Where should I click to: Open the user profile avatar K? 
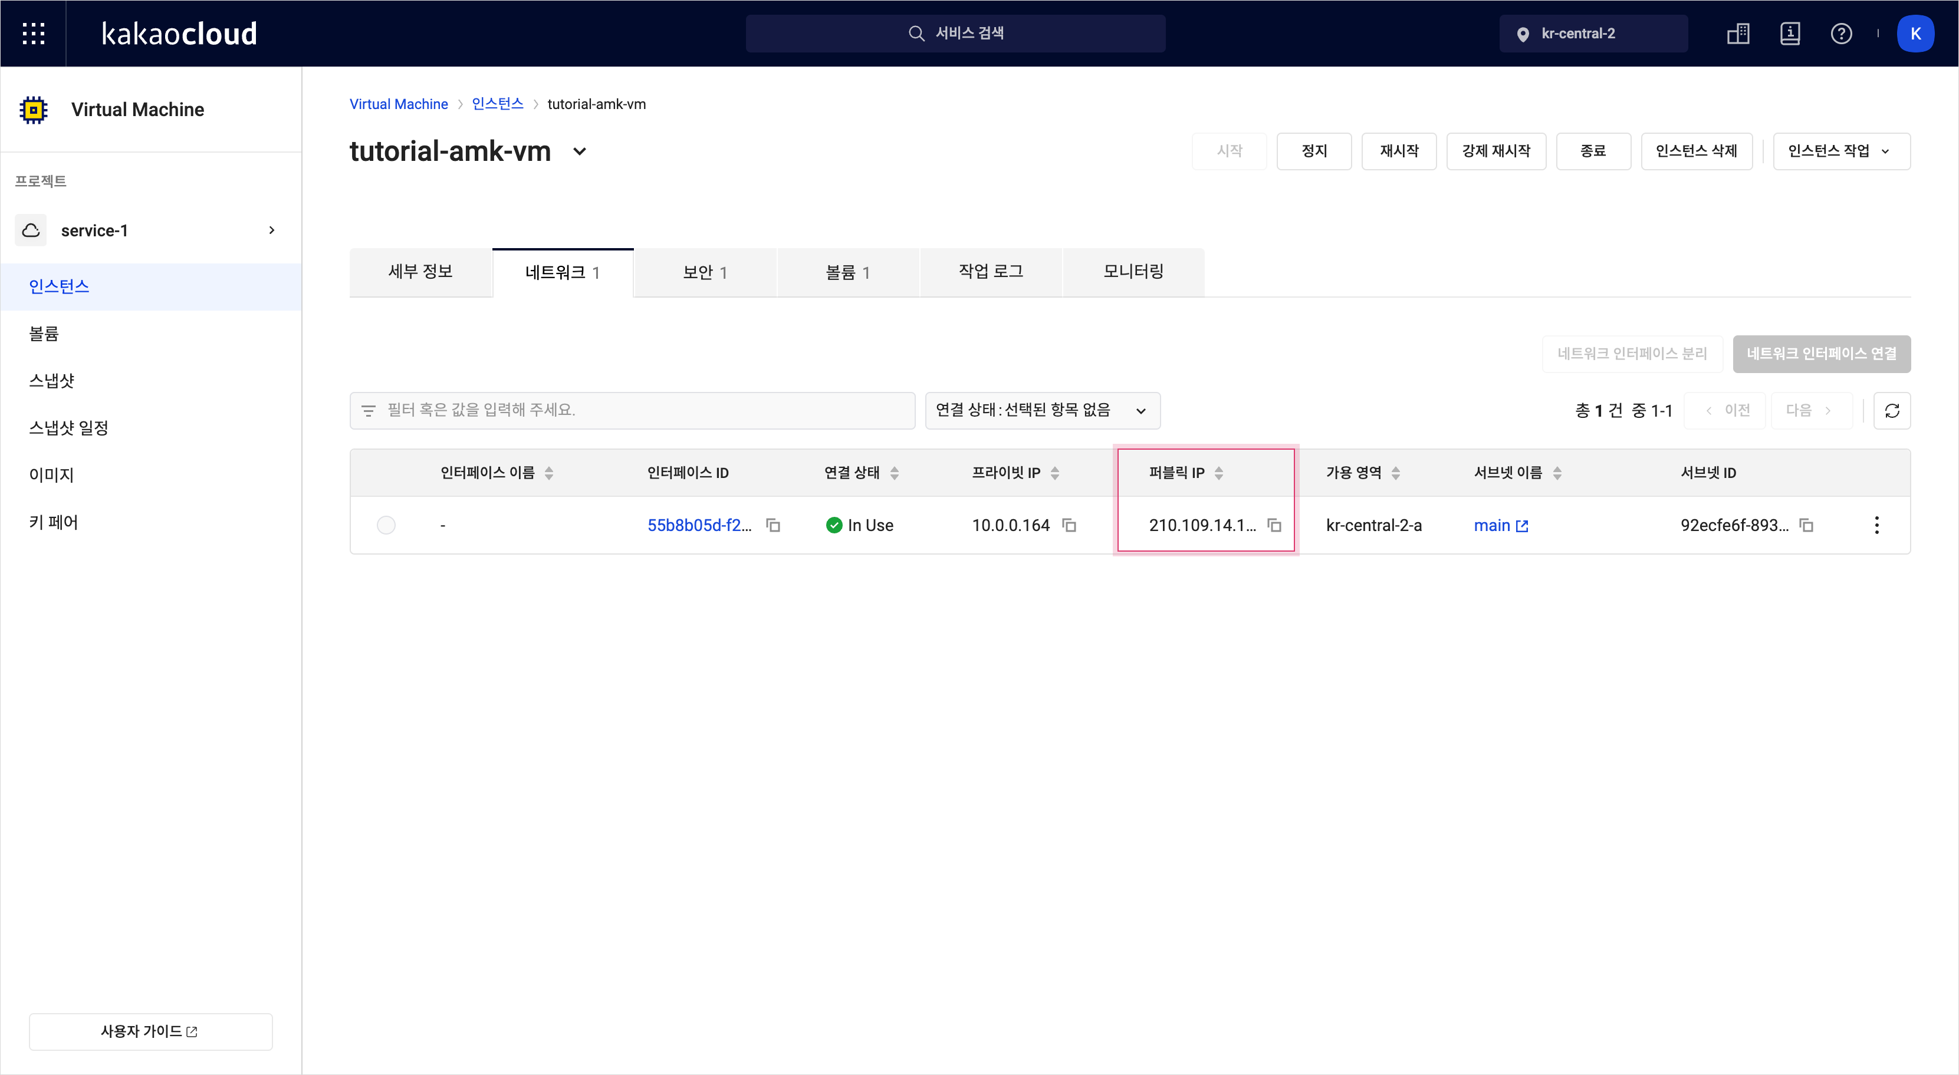tap(1915, 34)
